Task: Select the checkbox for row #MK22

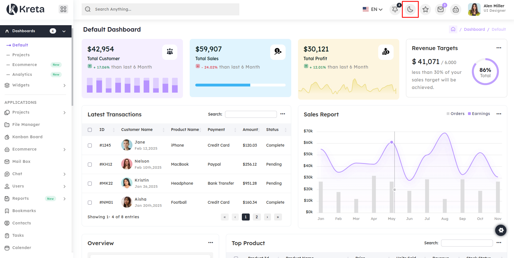Action: [90, 184]
